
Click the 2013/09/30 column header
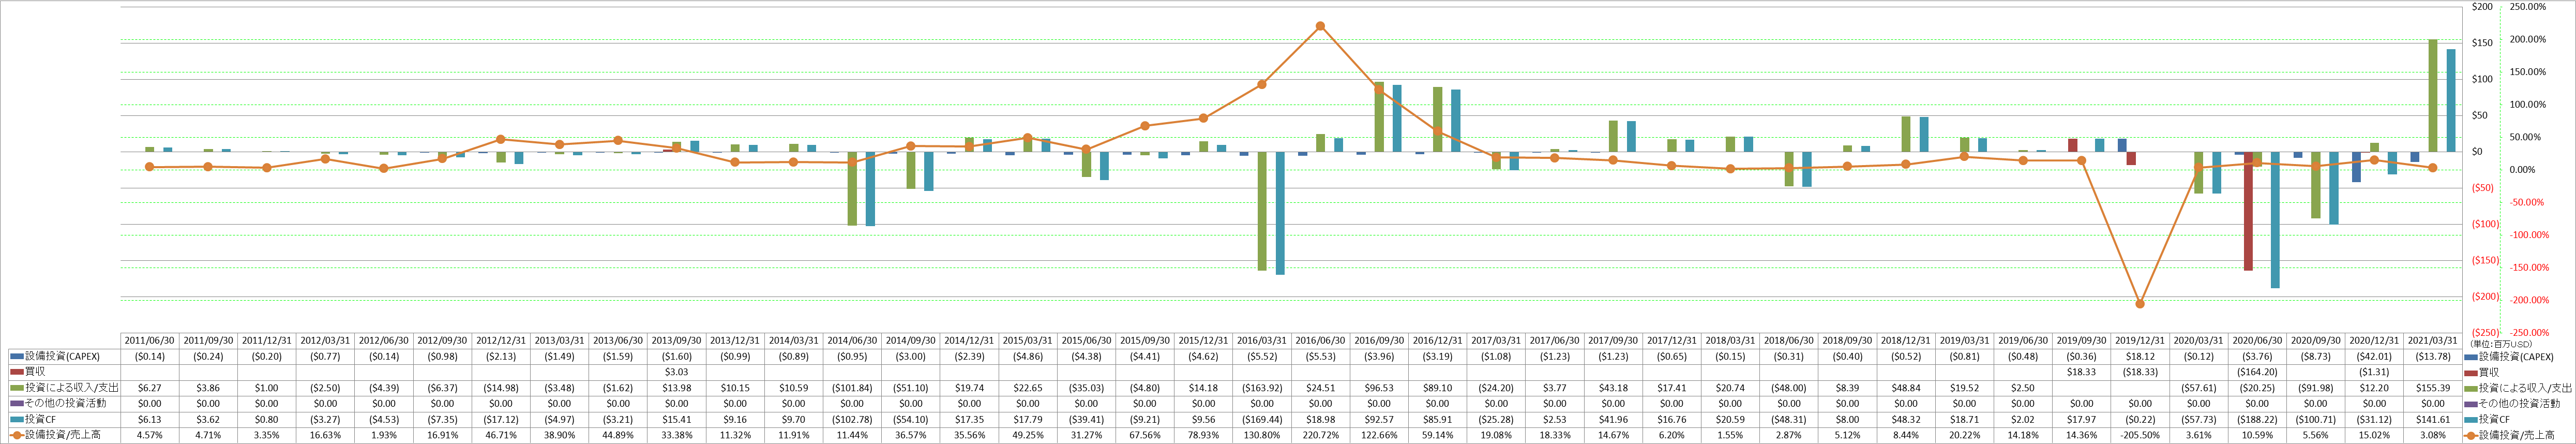tap(676, 340)
